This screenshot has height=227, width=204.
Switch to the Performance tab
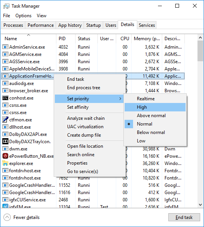(x=41, y=25)
